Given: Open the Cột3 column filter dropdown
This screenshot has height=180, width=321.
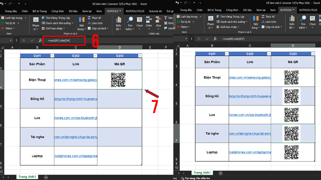Looking at the screenshot, I should coord(140,55).
